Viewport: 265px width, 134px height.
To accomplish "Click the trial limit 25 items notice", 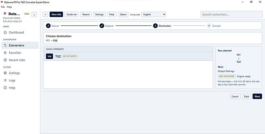I will 239,83.
